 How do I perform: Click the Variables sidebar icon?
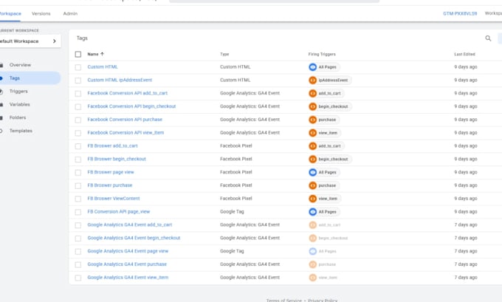(1, 105)
